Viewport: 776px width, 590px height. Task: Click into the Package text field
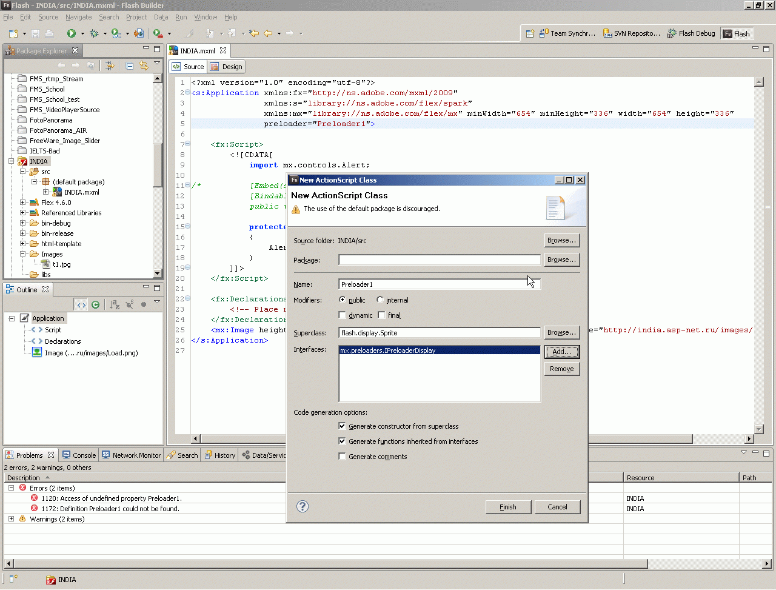439,260
